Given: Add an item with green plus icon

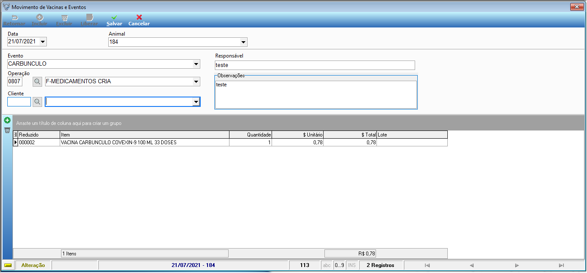Looking at the screenshot, I should [x=7, y=120].
